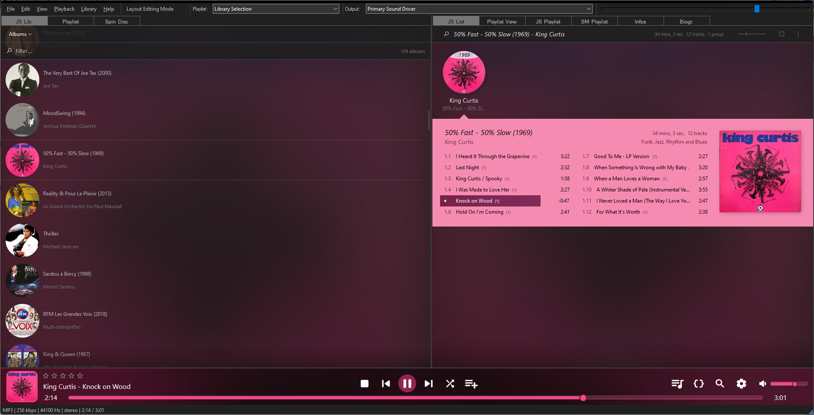The image size is (814, 415).
Task: Switch to the Infos tab
Action: (x=641, y=21)
